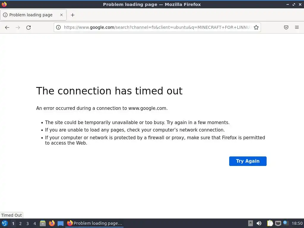Viewport: 304px width, 228px height.
Task: Close the Firefox window
Action: (x=300, y=4)
